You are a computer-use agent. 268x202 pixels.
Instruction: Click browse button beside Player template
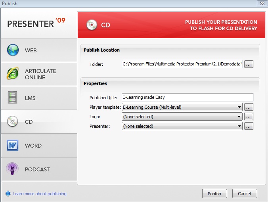(249, 107)
